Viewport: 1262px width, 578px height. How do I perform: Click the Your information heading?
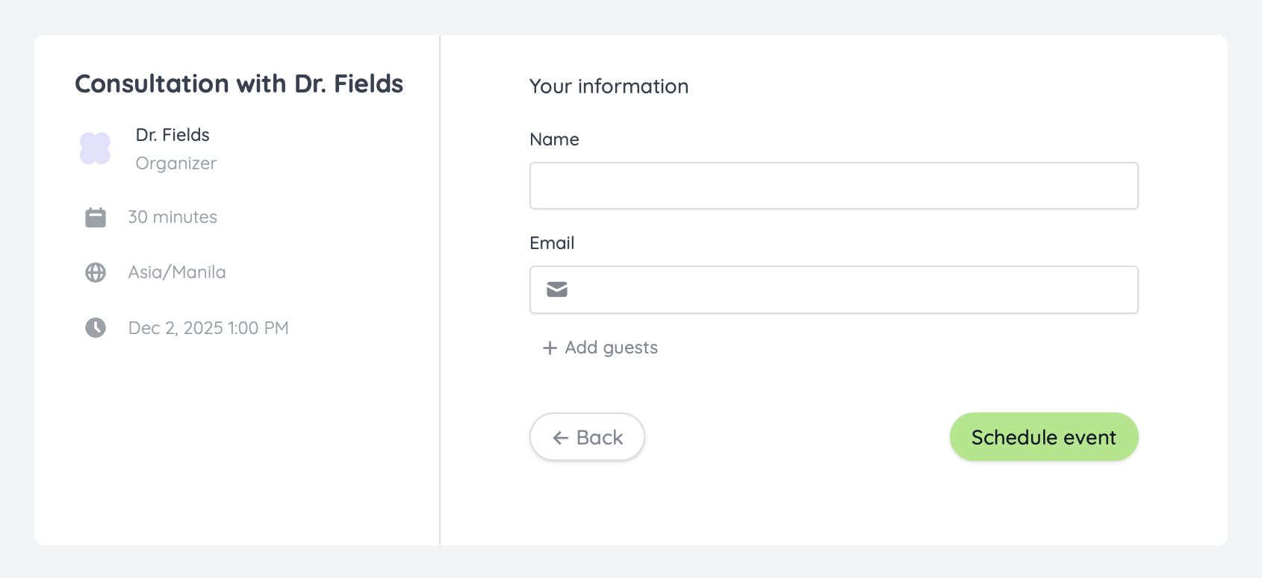[609, 87]
